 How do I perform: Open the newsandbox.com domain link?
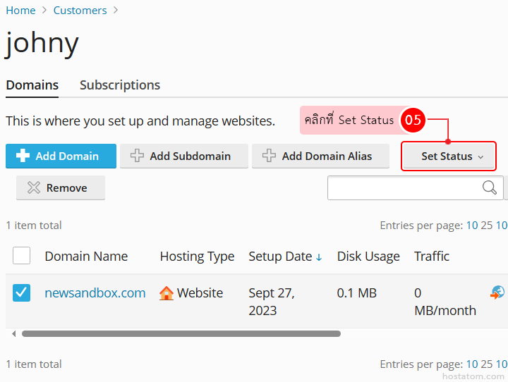click(95, 293)
